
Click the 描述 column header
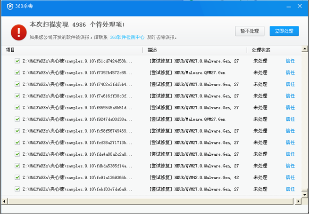tap(152, 50)
